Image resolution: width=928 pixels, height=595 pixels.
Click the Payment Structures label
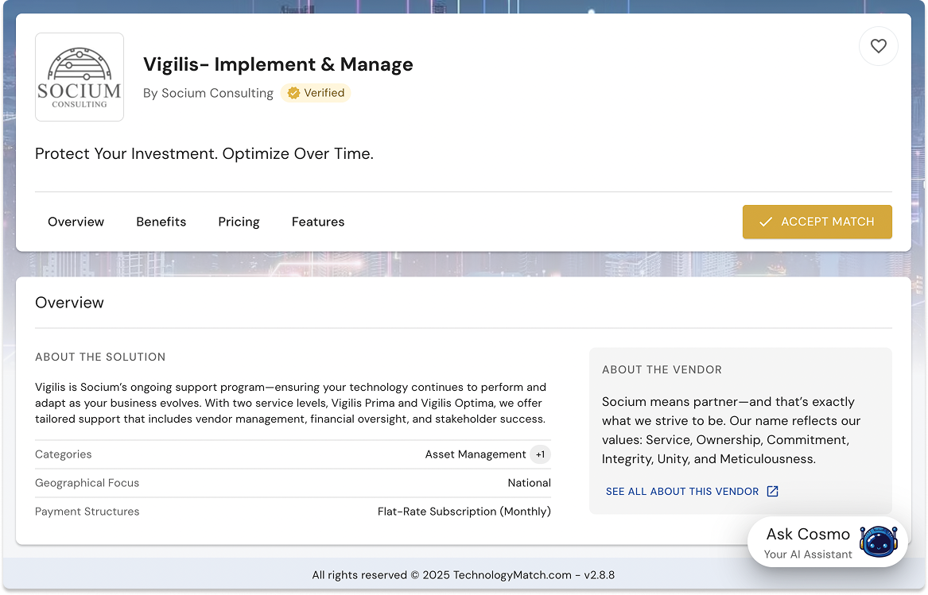(x=87, y=512)
